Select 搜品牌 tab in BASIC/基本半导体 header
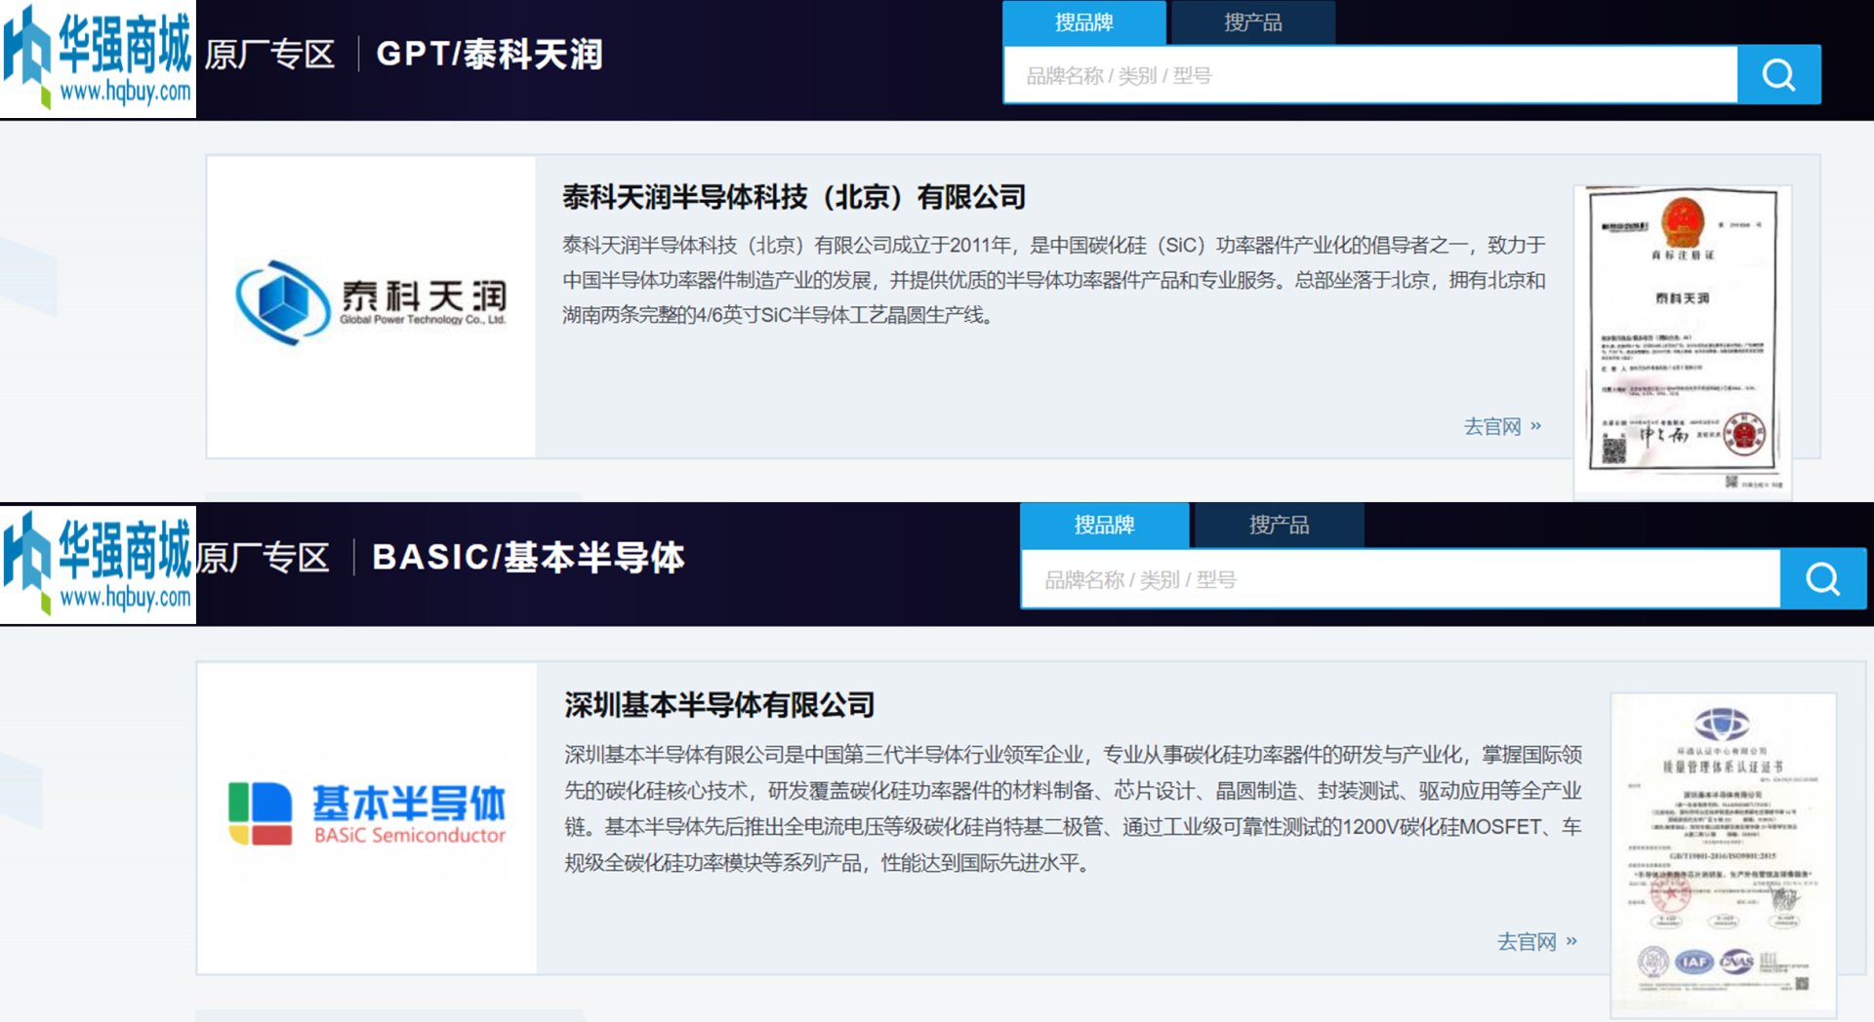 click(1104, 525)
